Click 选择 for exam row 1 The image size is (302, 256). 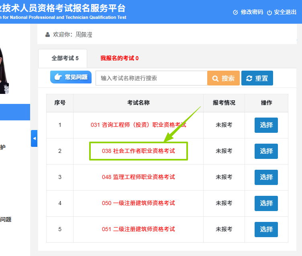click(x=266, y=125)
